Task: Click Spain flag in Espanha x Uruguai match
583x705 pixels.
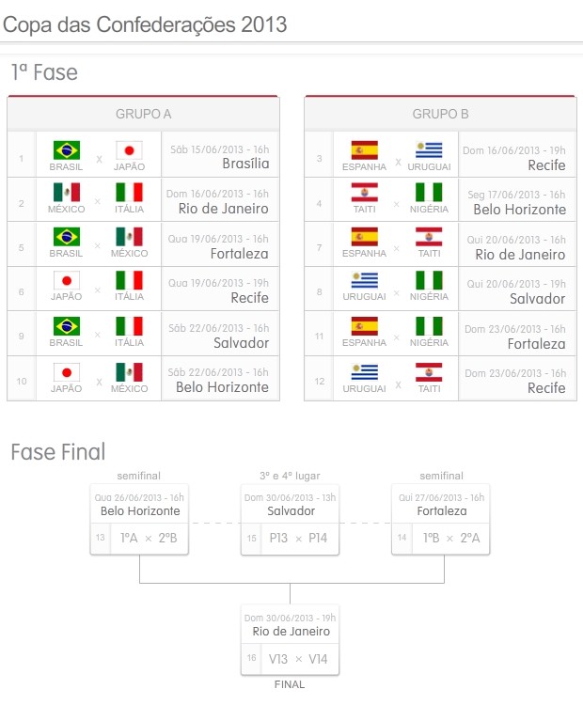Action: click(x=364, y=150)
